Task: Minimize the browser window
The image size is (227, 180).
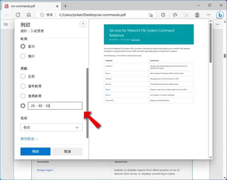Action: 199,5
